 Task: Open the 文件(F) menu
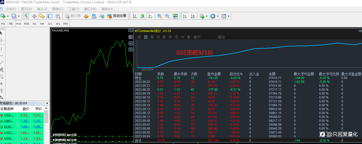(x=11, y=9)
